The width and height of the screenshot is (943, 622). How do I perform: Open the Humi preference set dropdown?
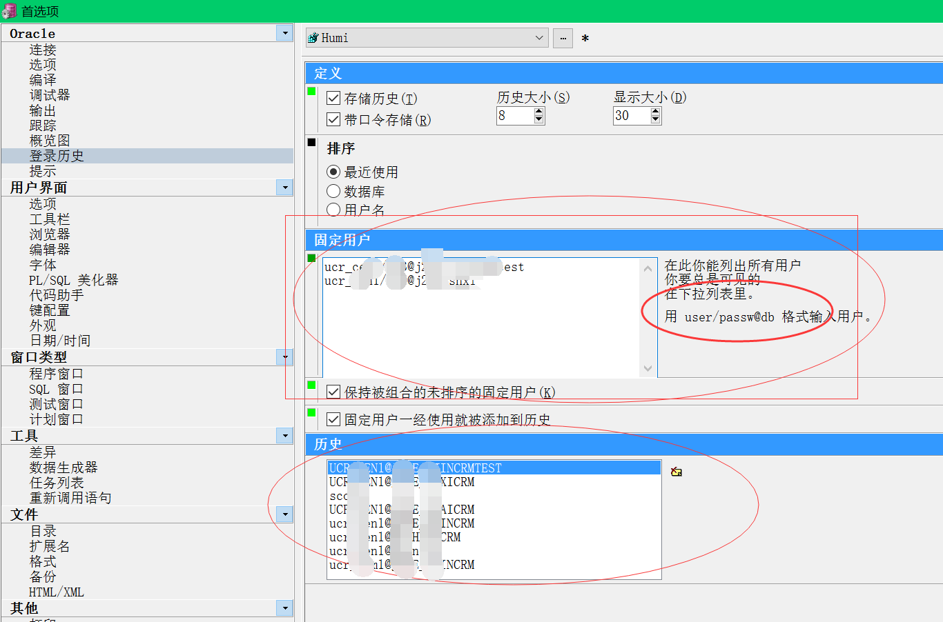(x=540, y=38)
